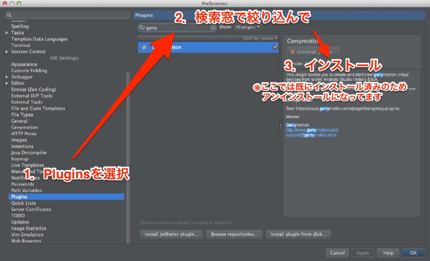Select Intentions settings item
430x261 pixels.
point(22,146)
